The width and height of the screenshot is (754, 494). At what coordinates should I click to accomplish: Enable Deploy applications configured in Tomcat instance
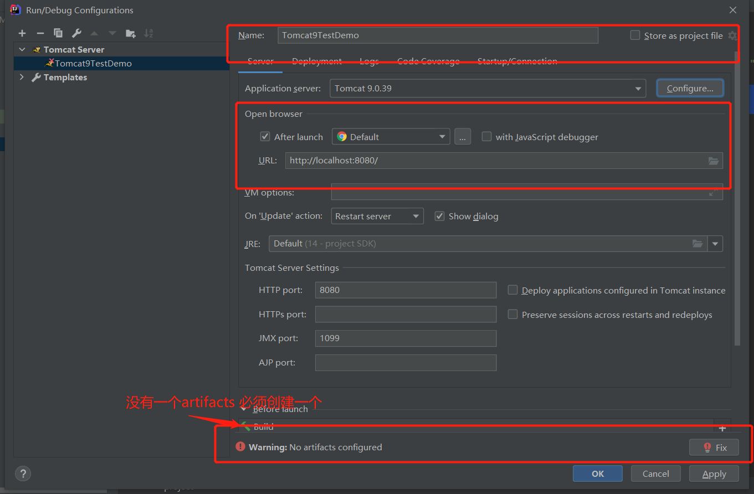coord(513,290)
